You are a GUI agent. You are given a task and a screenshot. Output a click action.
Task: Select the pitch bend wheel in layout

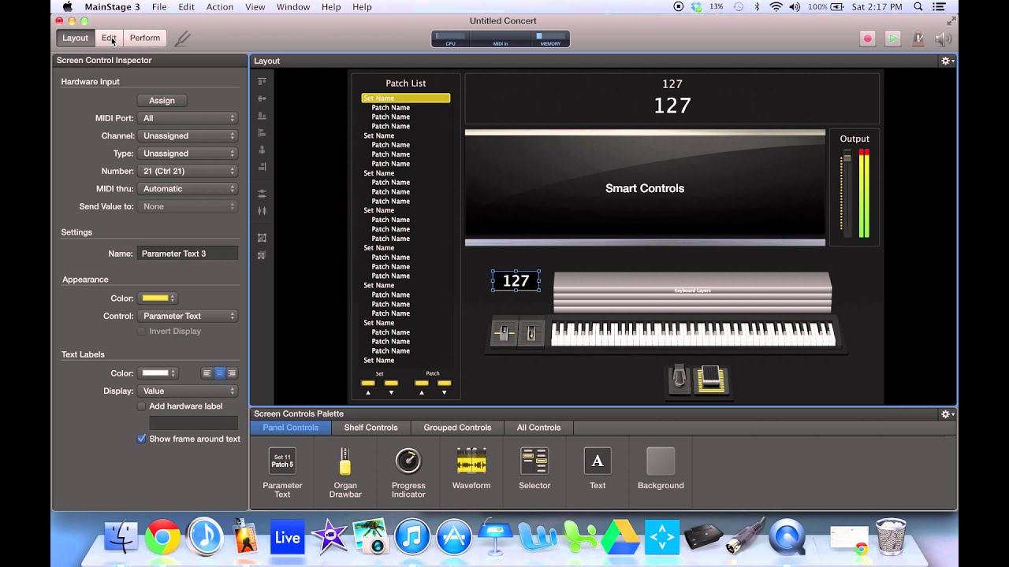pos(504,333)
